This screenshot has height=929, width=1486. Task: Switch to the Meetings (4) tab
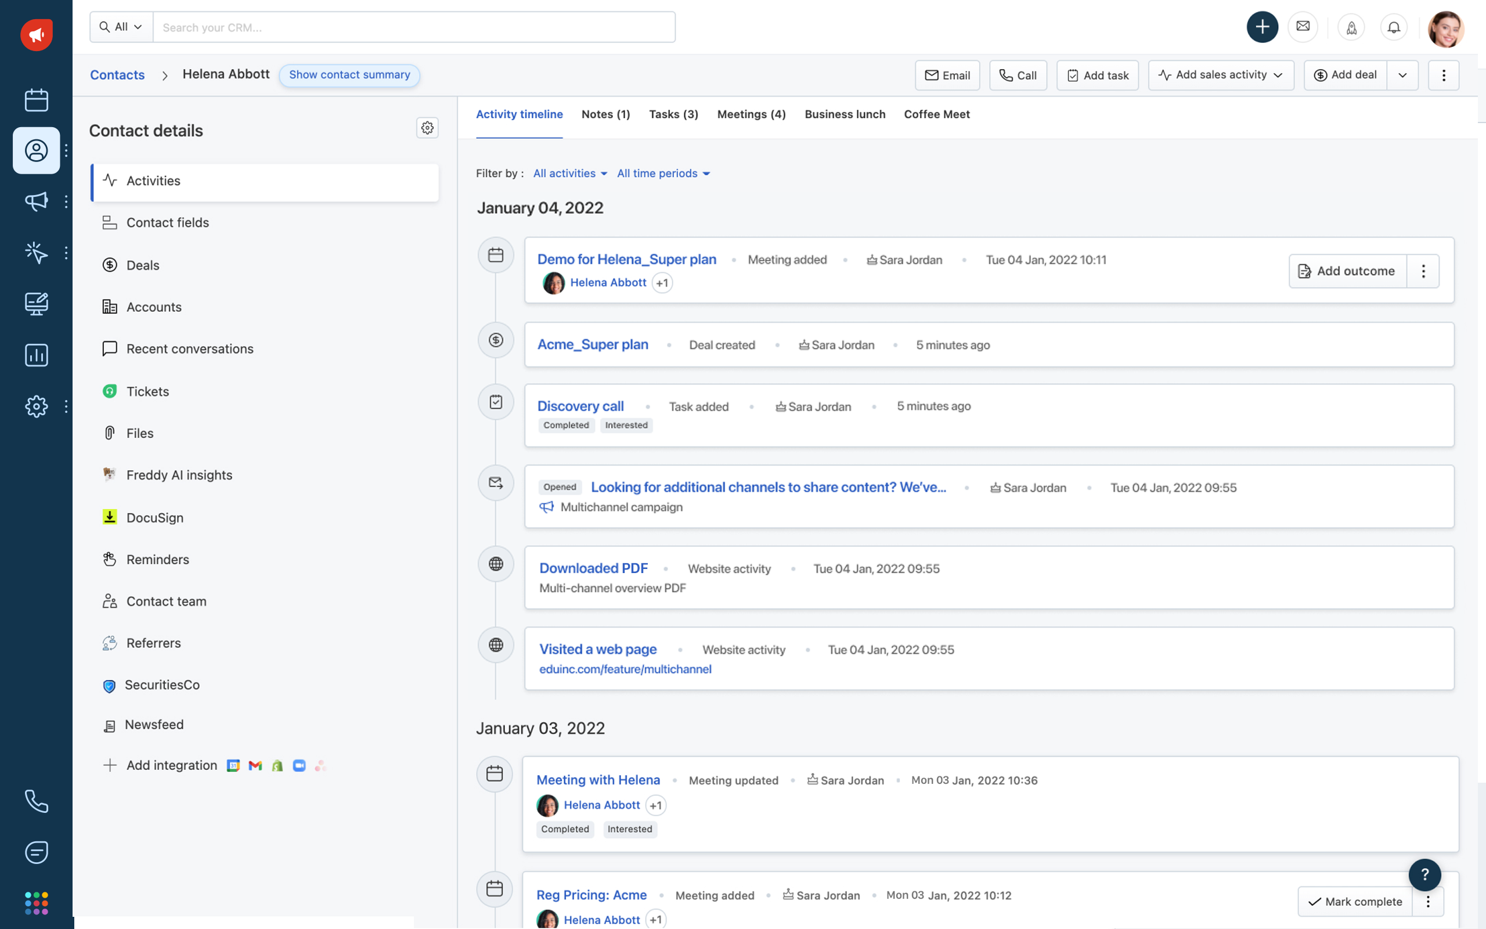pos(751,114)
